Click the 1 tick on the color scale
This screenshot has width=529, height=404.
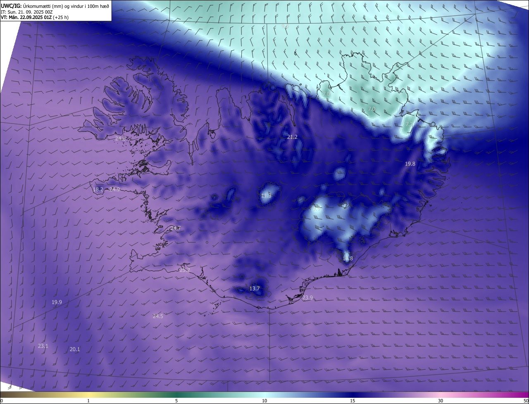point(88,401)
